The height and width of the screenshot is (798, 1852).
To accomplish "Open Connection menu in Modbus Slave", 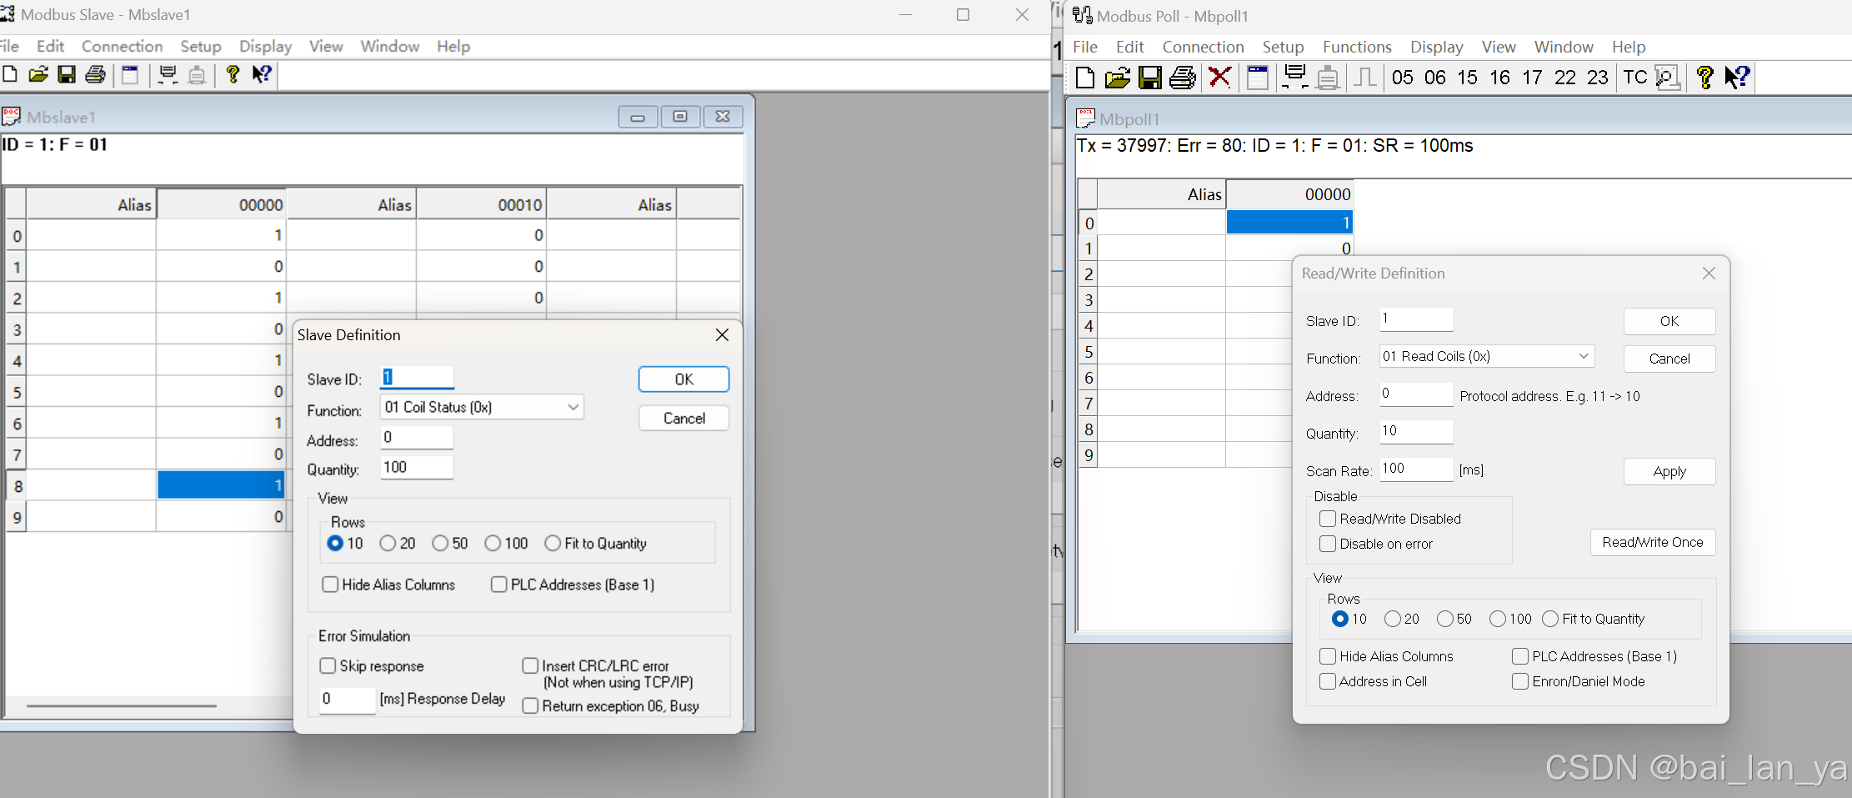I will click(122, 46).
